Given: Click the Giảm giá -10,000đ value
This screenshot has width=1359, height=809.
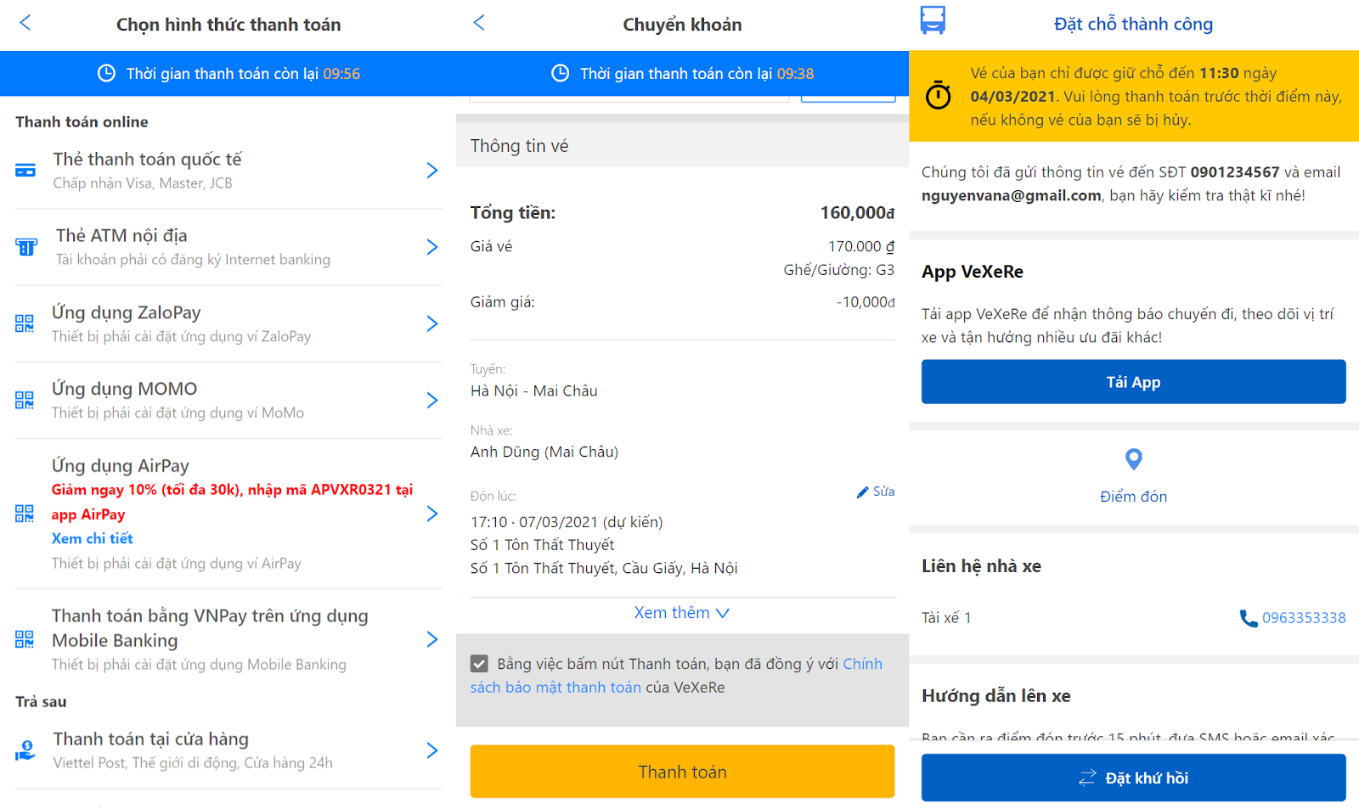Looking at the screenshot, I should click(866, 302).
